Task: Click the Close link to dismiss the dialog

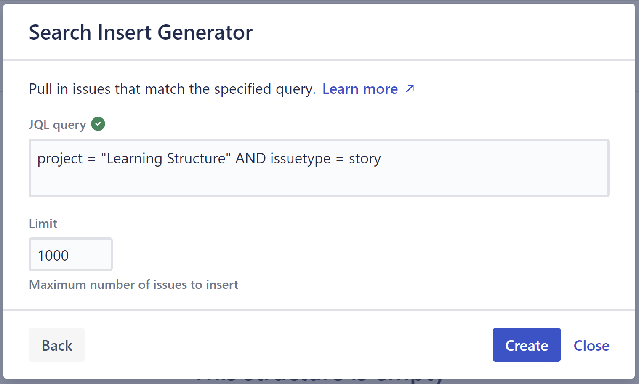Action: pos(591,345)
